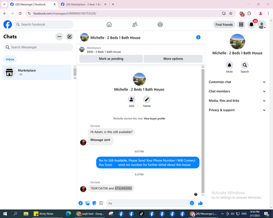Screen dimensions: 273x218
Task: Click the facebook.com URL address bar
Action: click(x=126, y=14)
